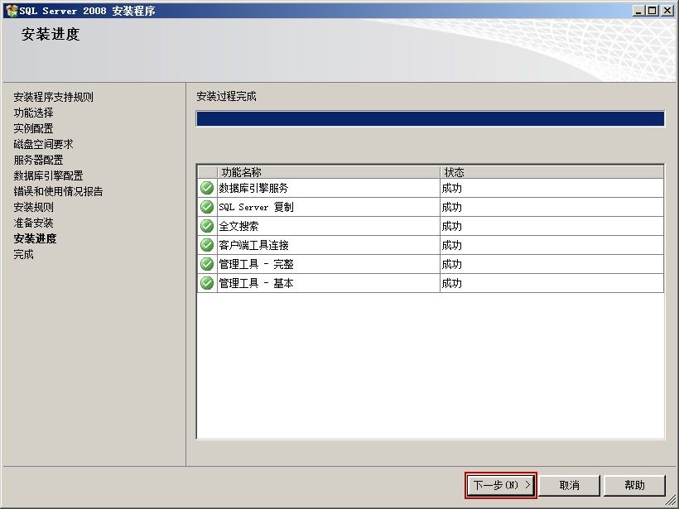This screenshot has width=679, height=509.
Task: Click 下一步(N) to continue
Action: point(501,485)
